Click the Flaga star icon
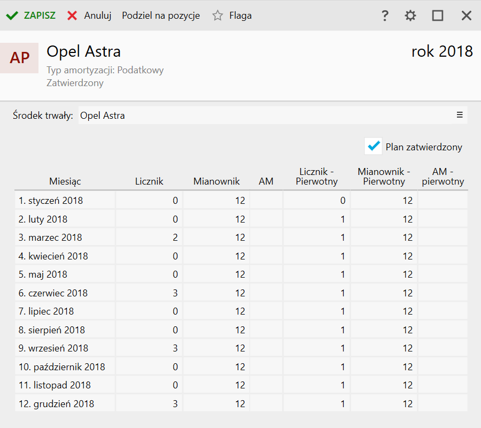This screenshot has height=428, width=481. click(x=218, y=16)
